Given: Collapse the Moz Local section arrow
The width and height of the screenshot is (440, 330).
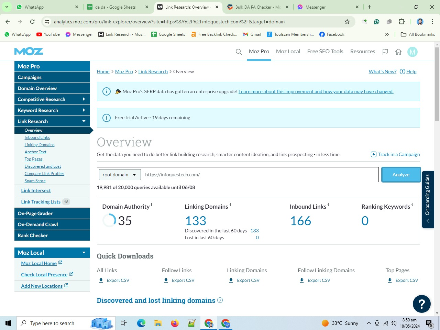Looking at the screenshot, I should (x=84, y=253).
